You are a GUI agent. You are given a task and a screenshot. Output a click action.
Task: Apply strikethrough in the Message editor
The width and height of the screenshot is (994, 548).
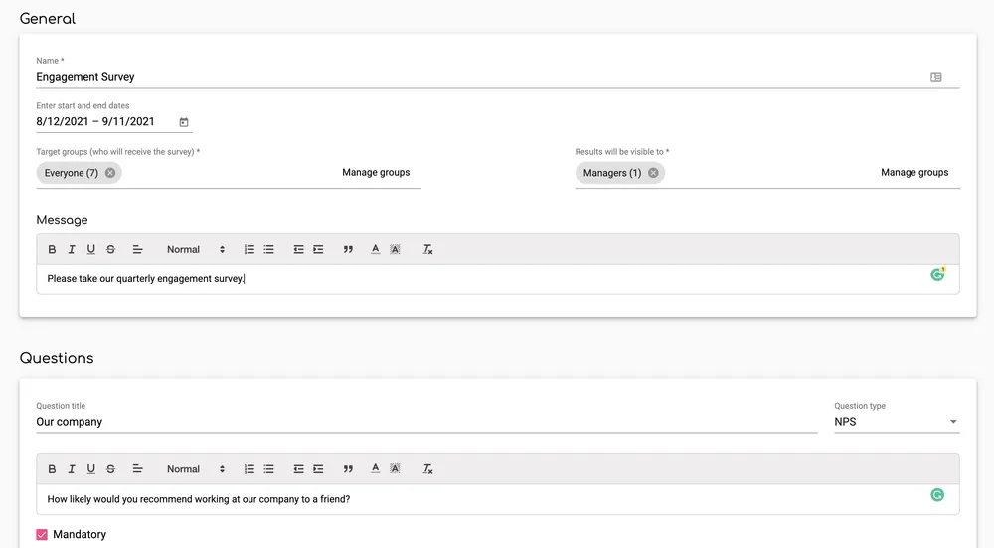[110, 250]
